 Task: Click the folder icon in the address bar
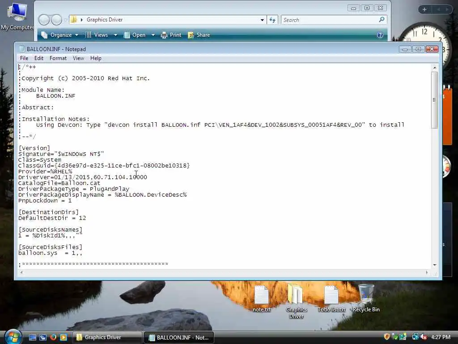pyautogui.click(x=74, y=20)
